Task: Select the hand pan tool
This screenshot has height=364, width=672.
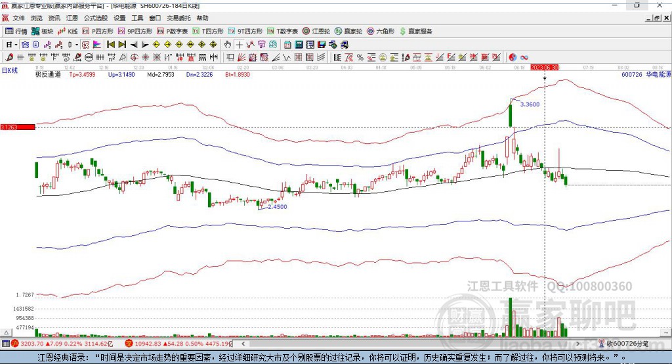Action: click(228, 44)
